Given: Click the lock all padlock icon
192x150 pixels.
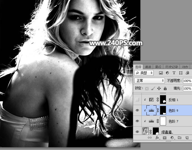Looking at the screenshot, I should click(x=165, y=89).
